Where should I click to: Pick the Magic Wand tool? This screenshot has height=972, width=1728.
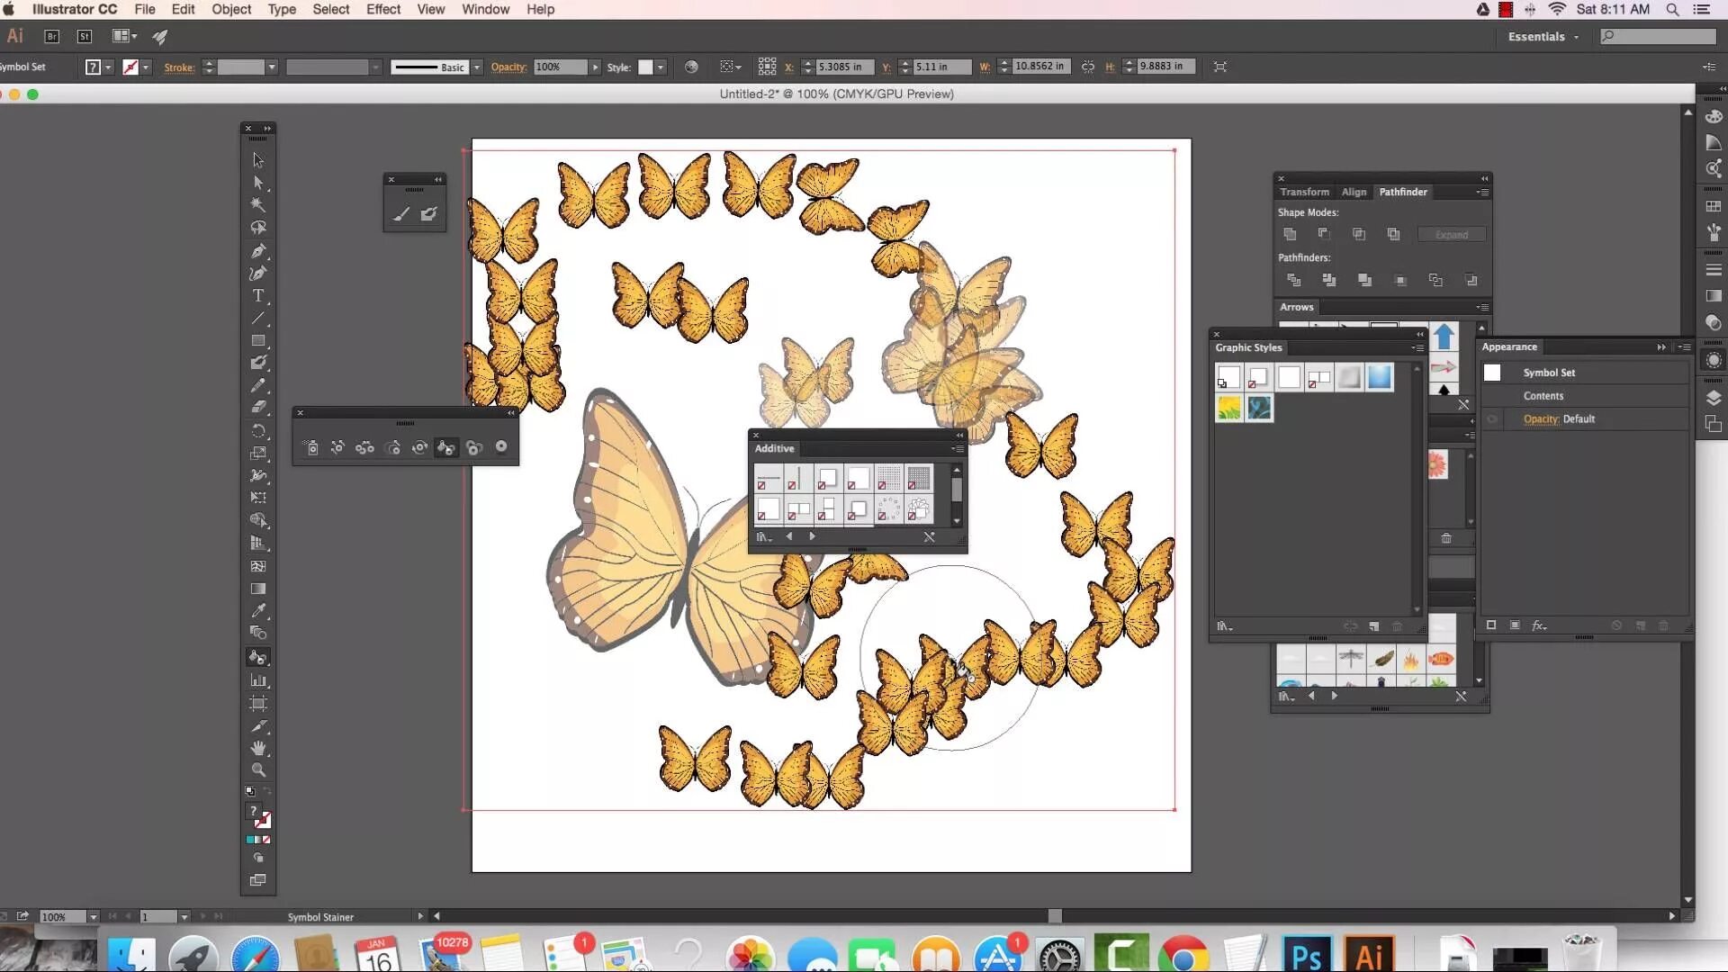point(258,205)
